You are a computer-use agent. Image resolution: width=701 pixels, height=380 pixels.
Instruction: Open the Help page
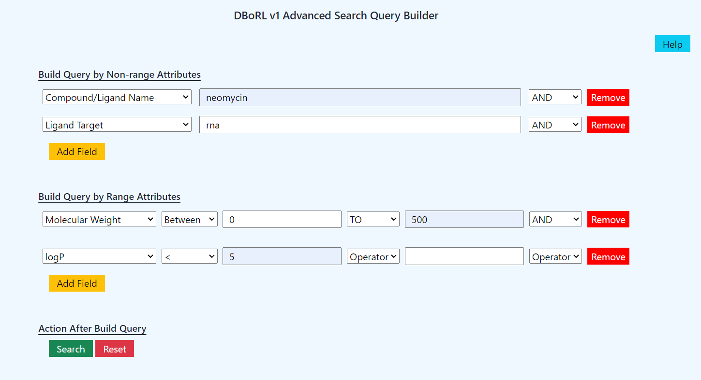point(672,44)
